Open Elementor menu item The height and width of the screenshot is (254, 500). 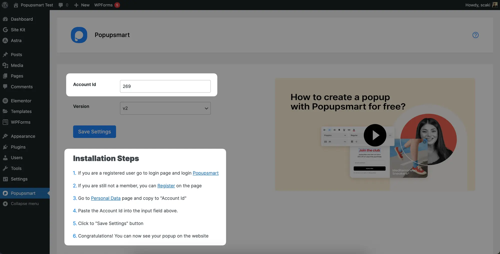tap(25, 101)
